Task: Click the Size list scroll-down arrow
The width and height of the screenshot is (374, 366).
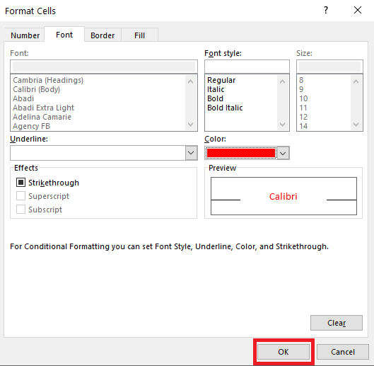Action: tap(356, 125)
